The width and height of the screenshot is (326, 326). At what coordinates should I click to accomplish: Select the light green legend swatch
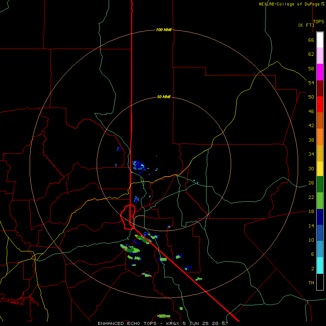click(x=320, y=201)
